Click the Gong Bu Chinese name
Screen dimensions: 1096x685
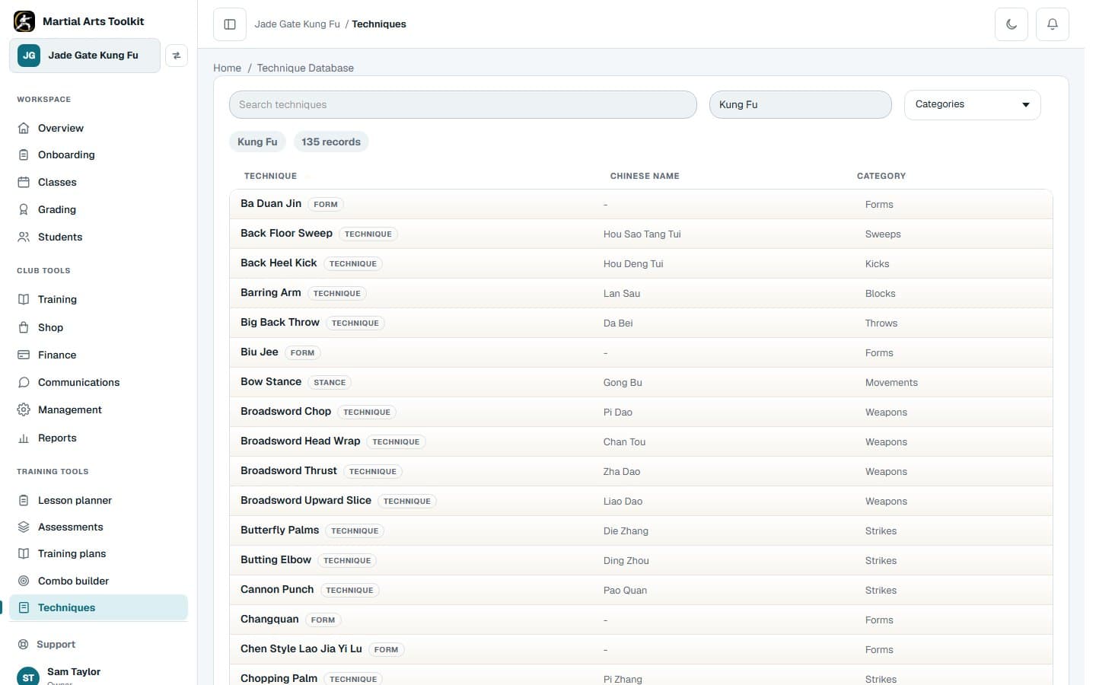click(623, 383)
